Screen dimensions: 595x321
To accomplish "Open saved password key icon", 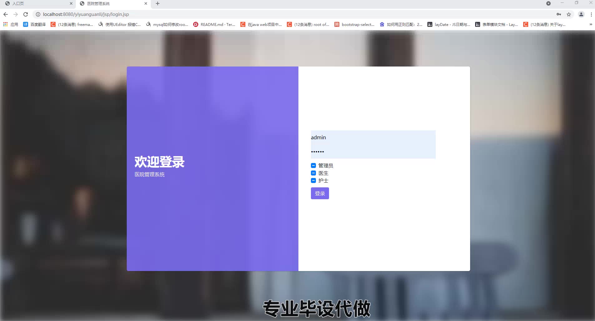I will pos(559,14).
